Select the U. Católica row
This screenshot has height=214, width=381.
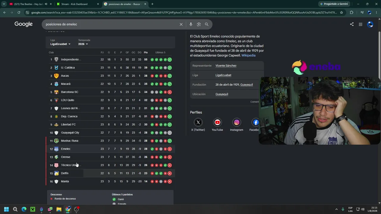(x=110, y=68)
